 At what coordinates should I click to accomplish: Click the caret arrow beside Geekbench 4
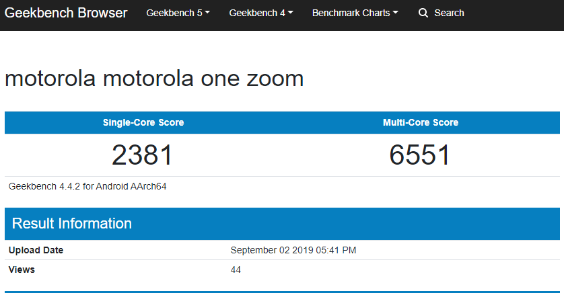pos(291,13)
